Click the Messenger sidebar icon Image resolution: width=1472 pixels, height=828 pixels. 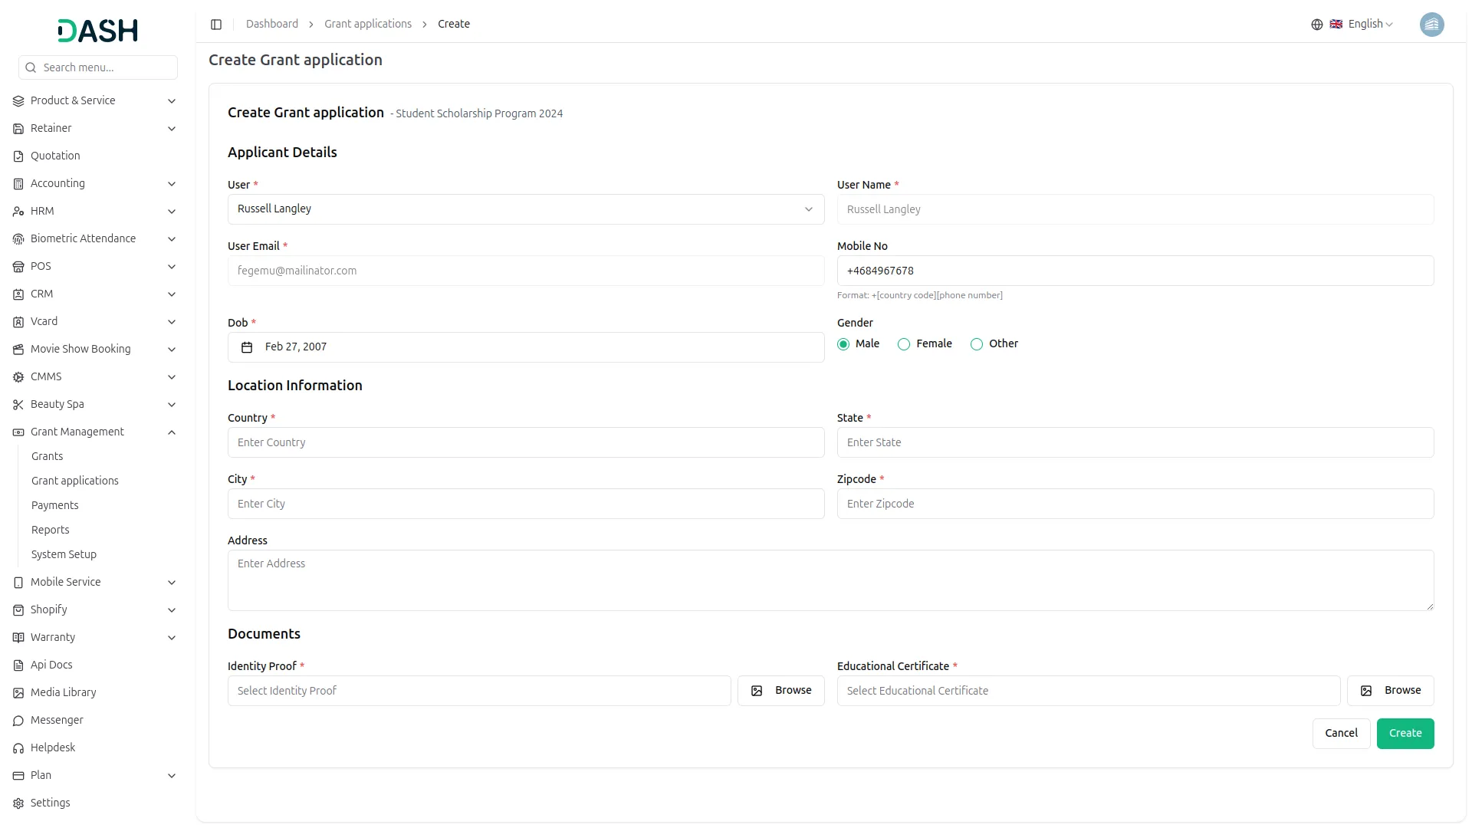(x=18, y=721)
